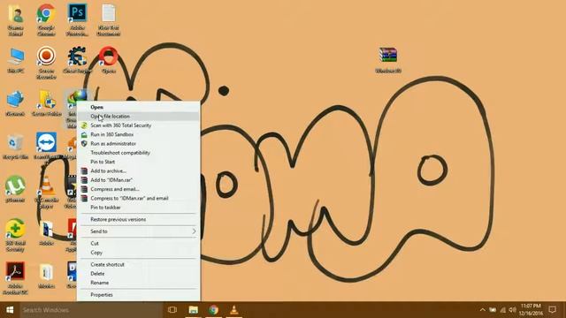This screenshot has width=566, height=318.
Task: Choose Pin to Start
Action: tap(139, 162)
